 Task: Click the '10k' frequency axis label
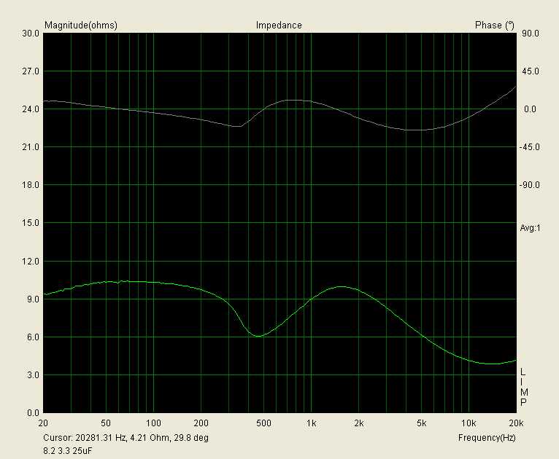click(x=469, y=423)
